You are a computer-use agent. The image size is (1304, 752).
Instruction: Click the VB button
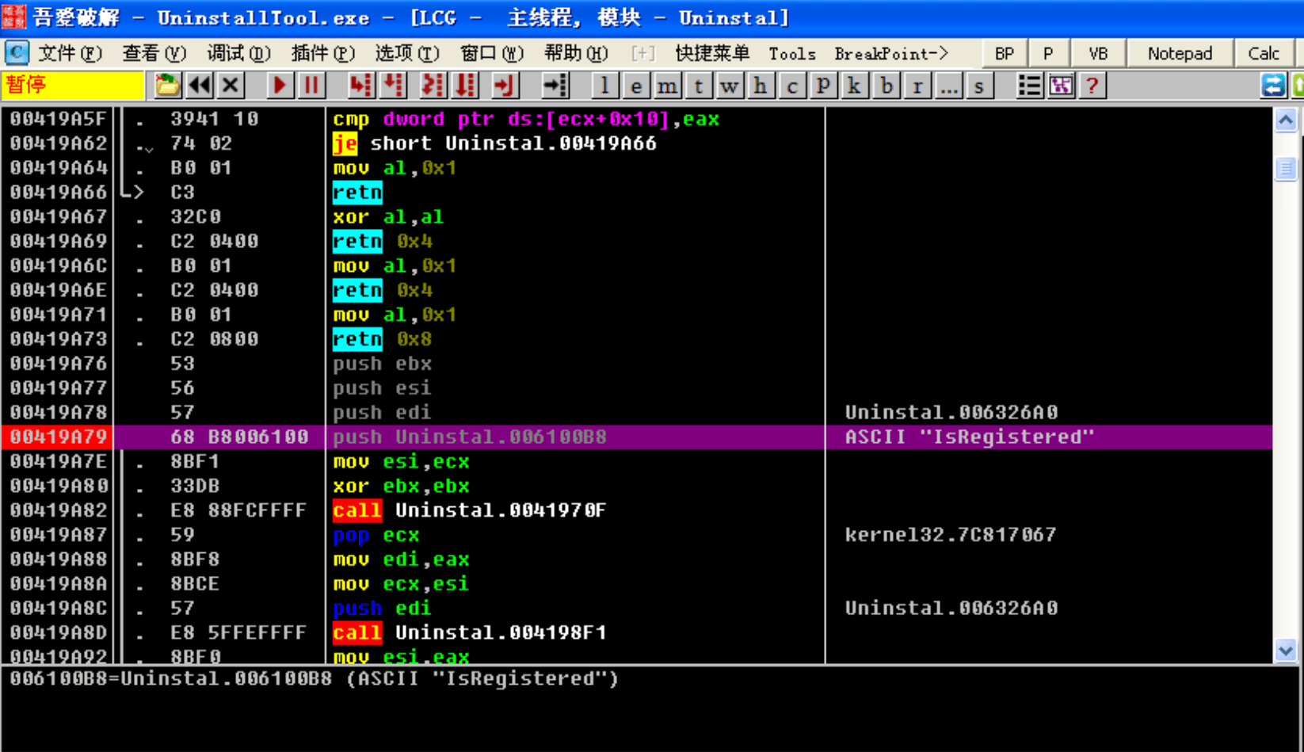(x=1098, y=53)
